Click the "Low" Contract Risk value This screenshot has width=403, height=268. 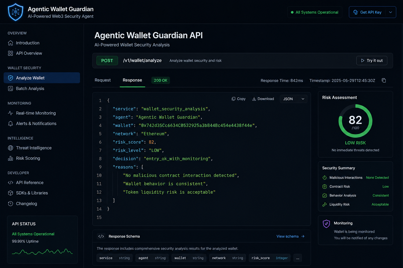pyautogui.click(x=386, y=187)
